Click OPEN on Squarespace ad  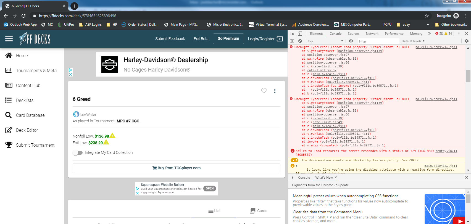(x=210, y=188)
